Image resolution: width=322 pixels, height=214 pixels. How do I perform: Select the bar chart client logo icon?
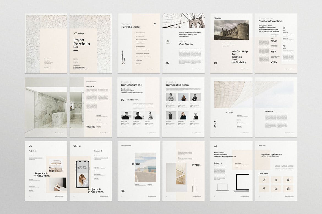point(276,188)
